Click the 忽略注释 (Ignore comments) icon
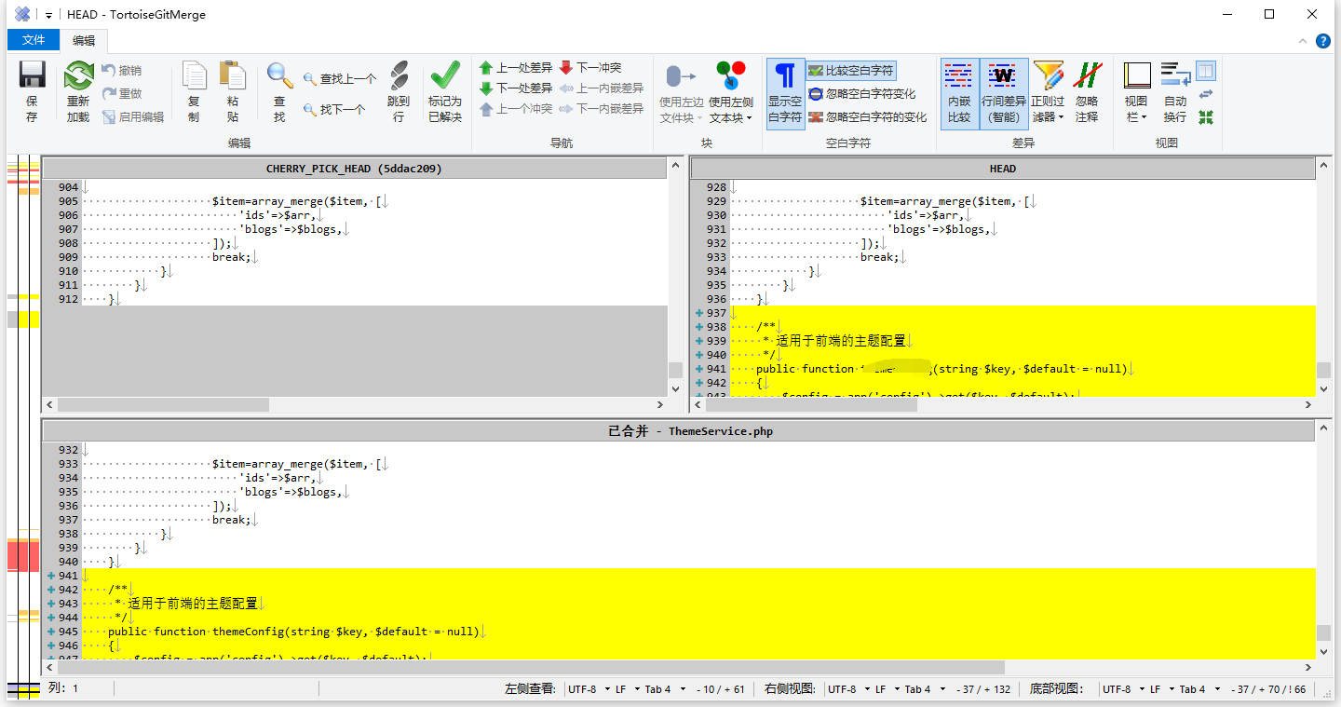 1087,91
